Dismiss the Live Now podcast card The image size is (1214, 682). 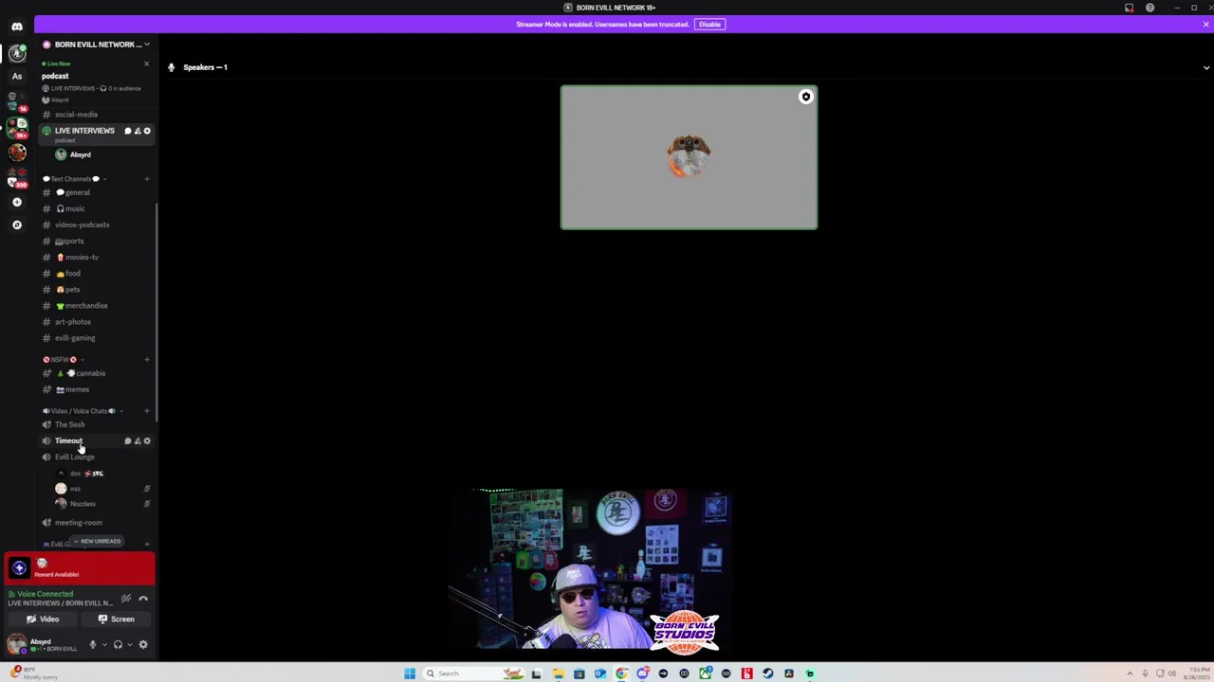point(146,63)
